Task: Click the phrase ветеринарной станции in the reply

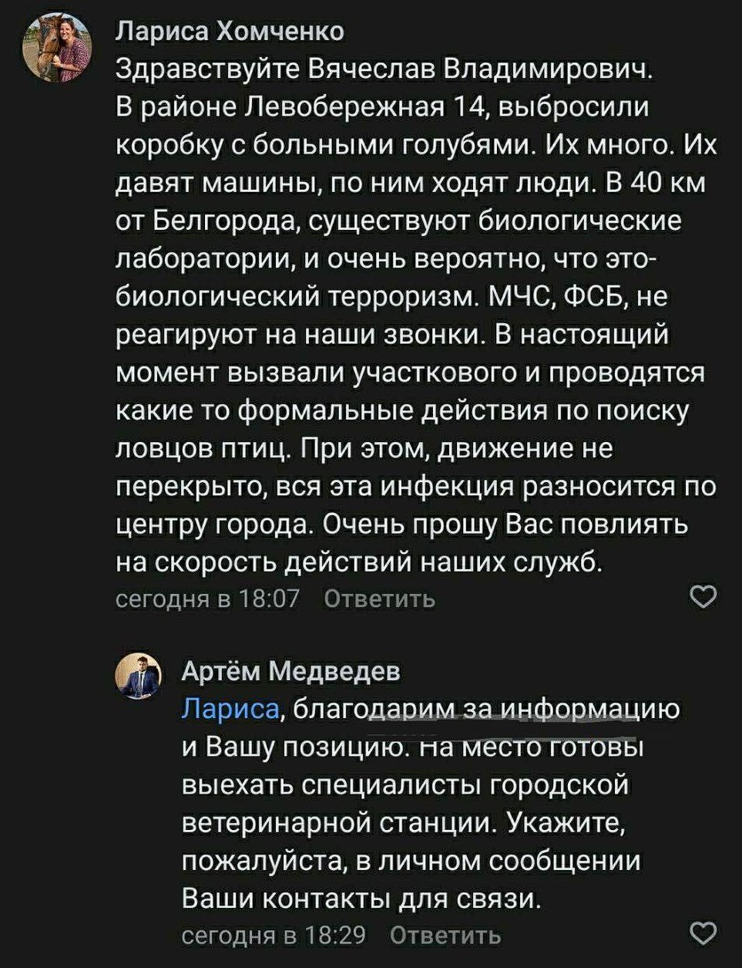Action: (337, 822)
